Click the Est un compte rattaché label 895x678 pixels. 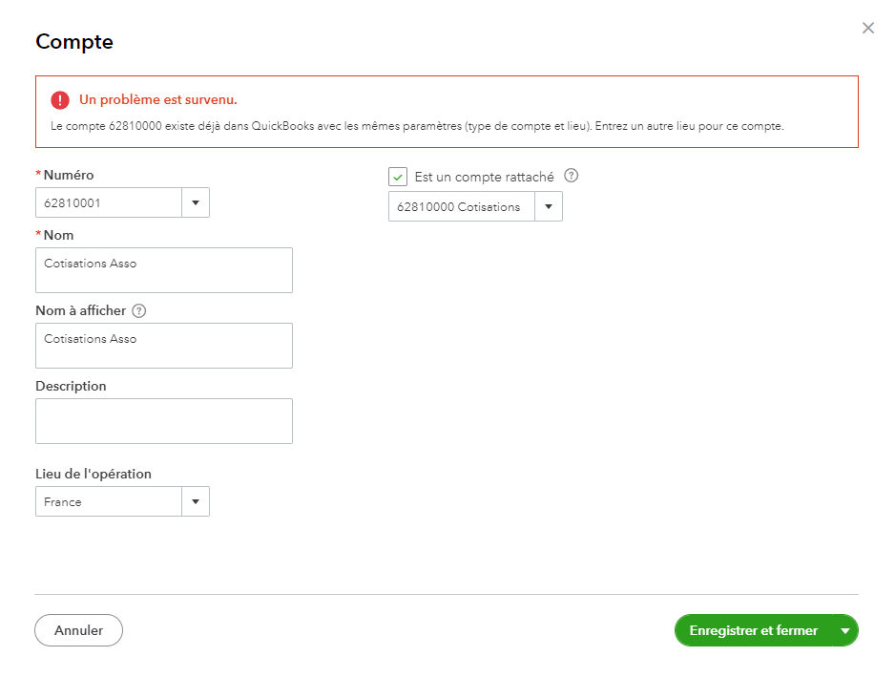(x=484, y=177)
